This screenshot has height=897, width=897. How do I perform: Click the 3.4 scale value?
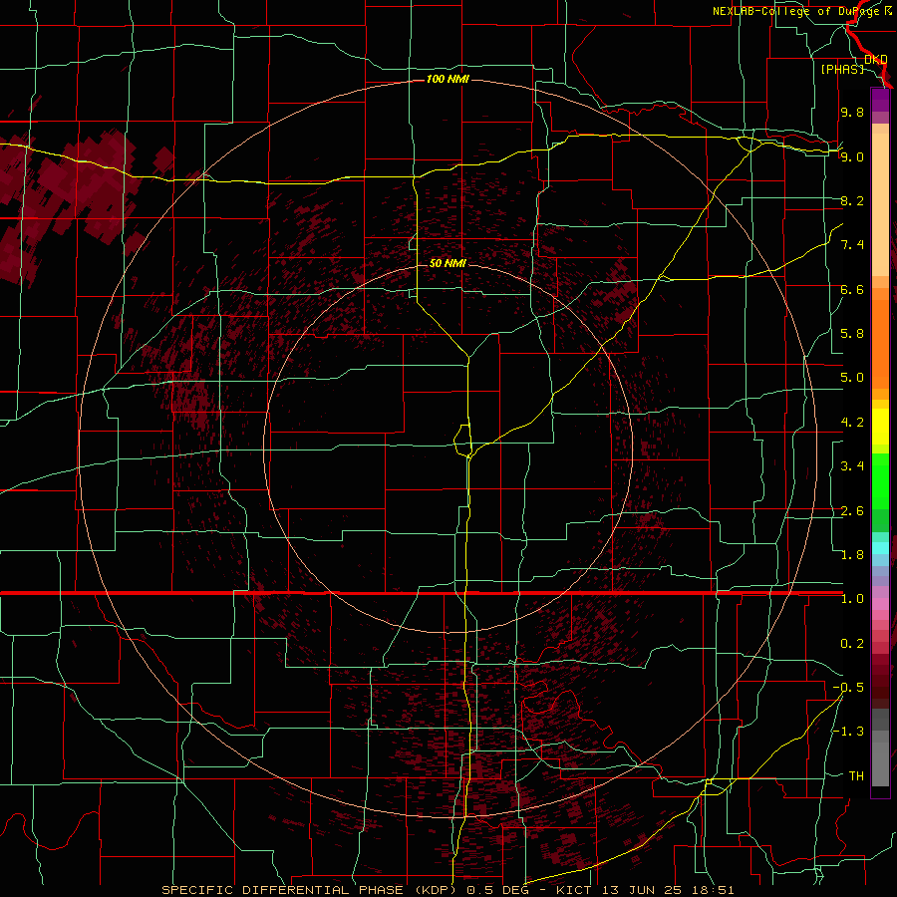[x=852, y=466]
